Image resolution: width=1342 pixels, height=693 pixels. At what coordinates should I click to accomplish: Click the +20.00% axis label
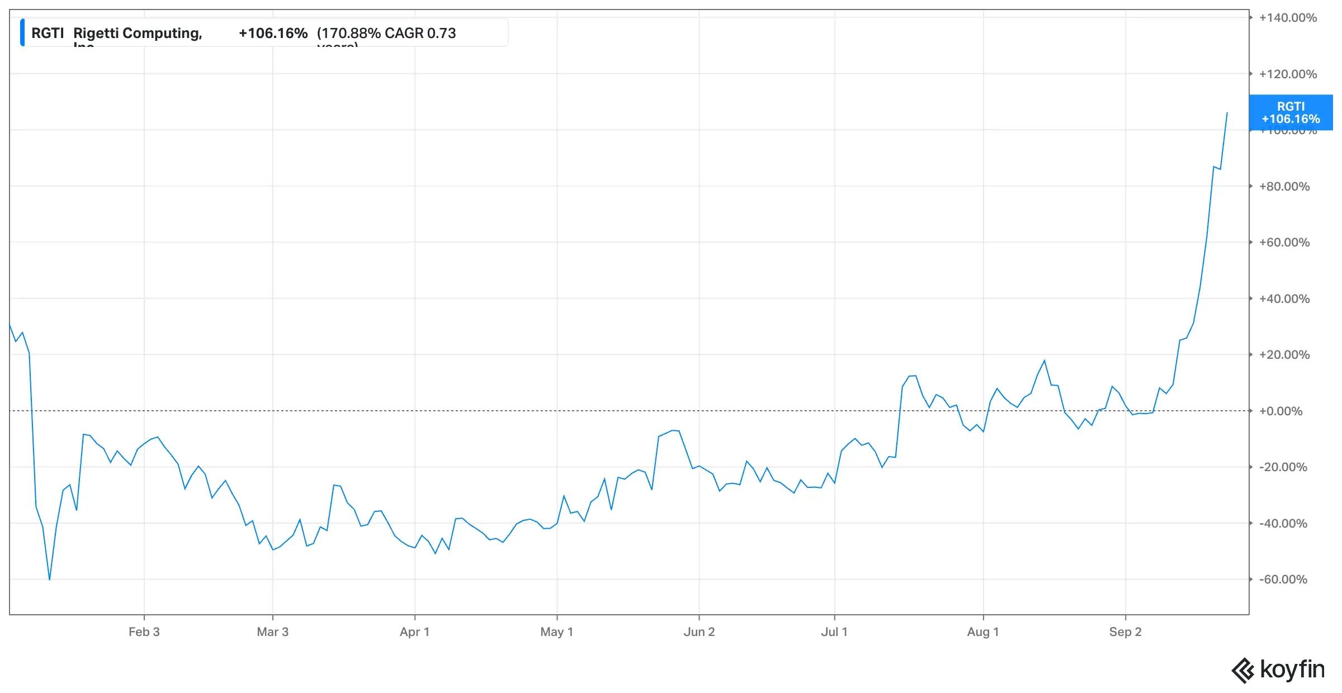[x=1284, y=355]
